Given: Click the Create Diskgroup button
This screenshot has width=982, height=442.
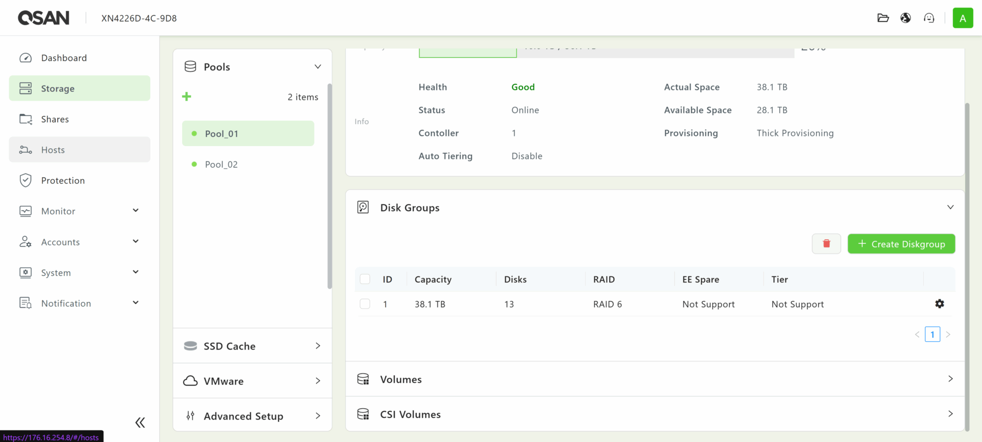Looking at the screenshot, I should click(901, 244).
